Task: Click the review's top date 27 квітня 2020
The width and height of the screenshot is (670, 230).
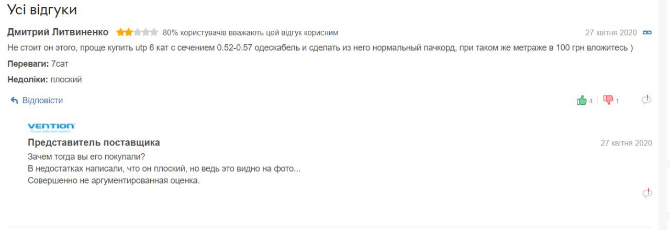Action: click(x=611, y=32)
